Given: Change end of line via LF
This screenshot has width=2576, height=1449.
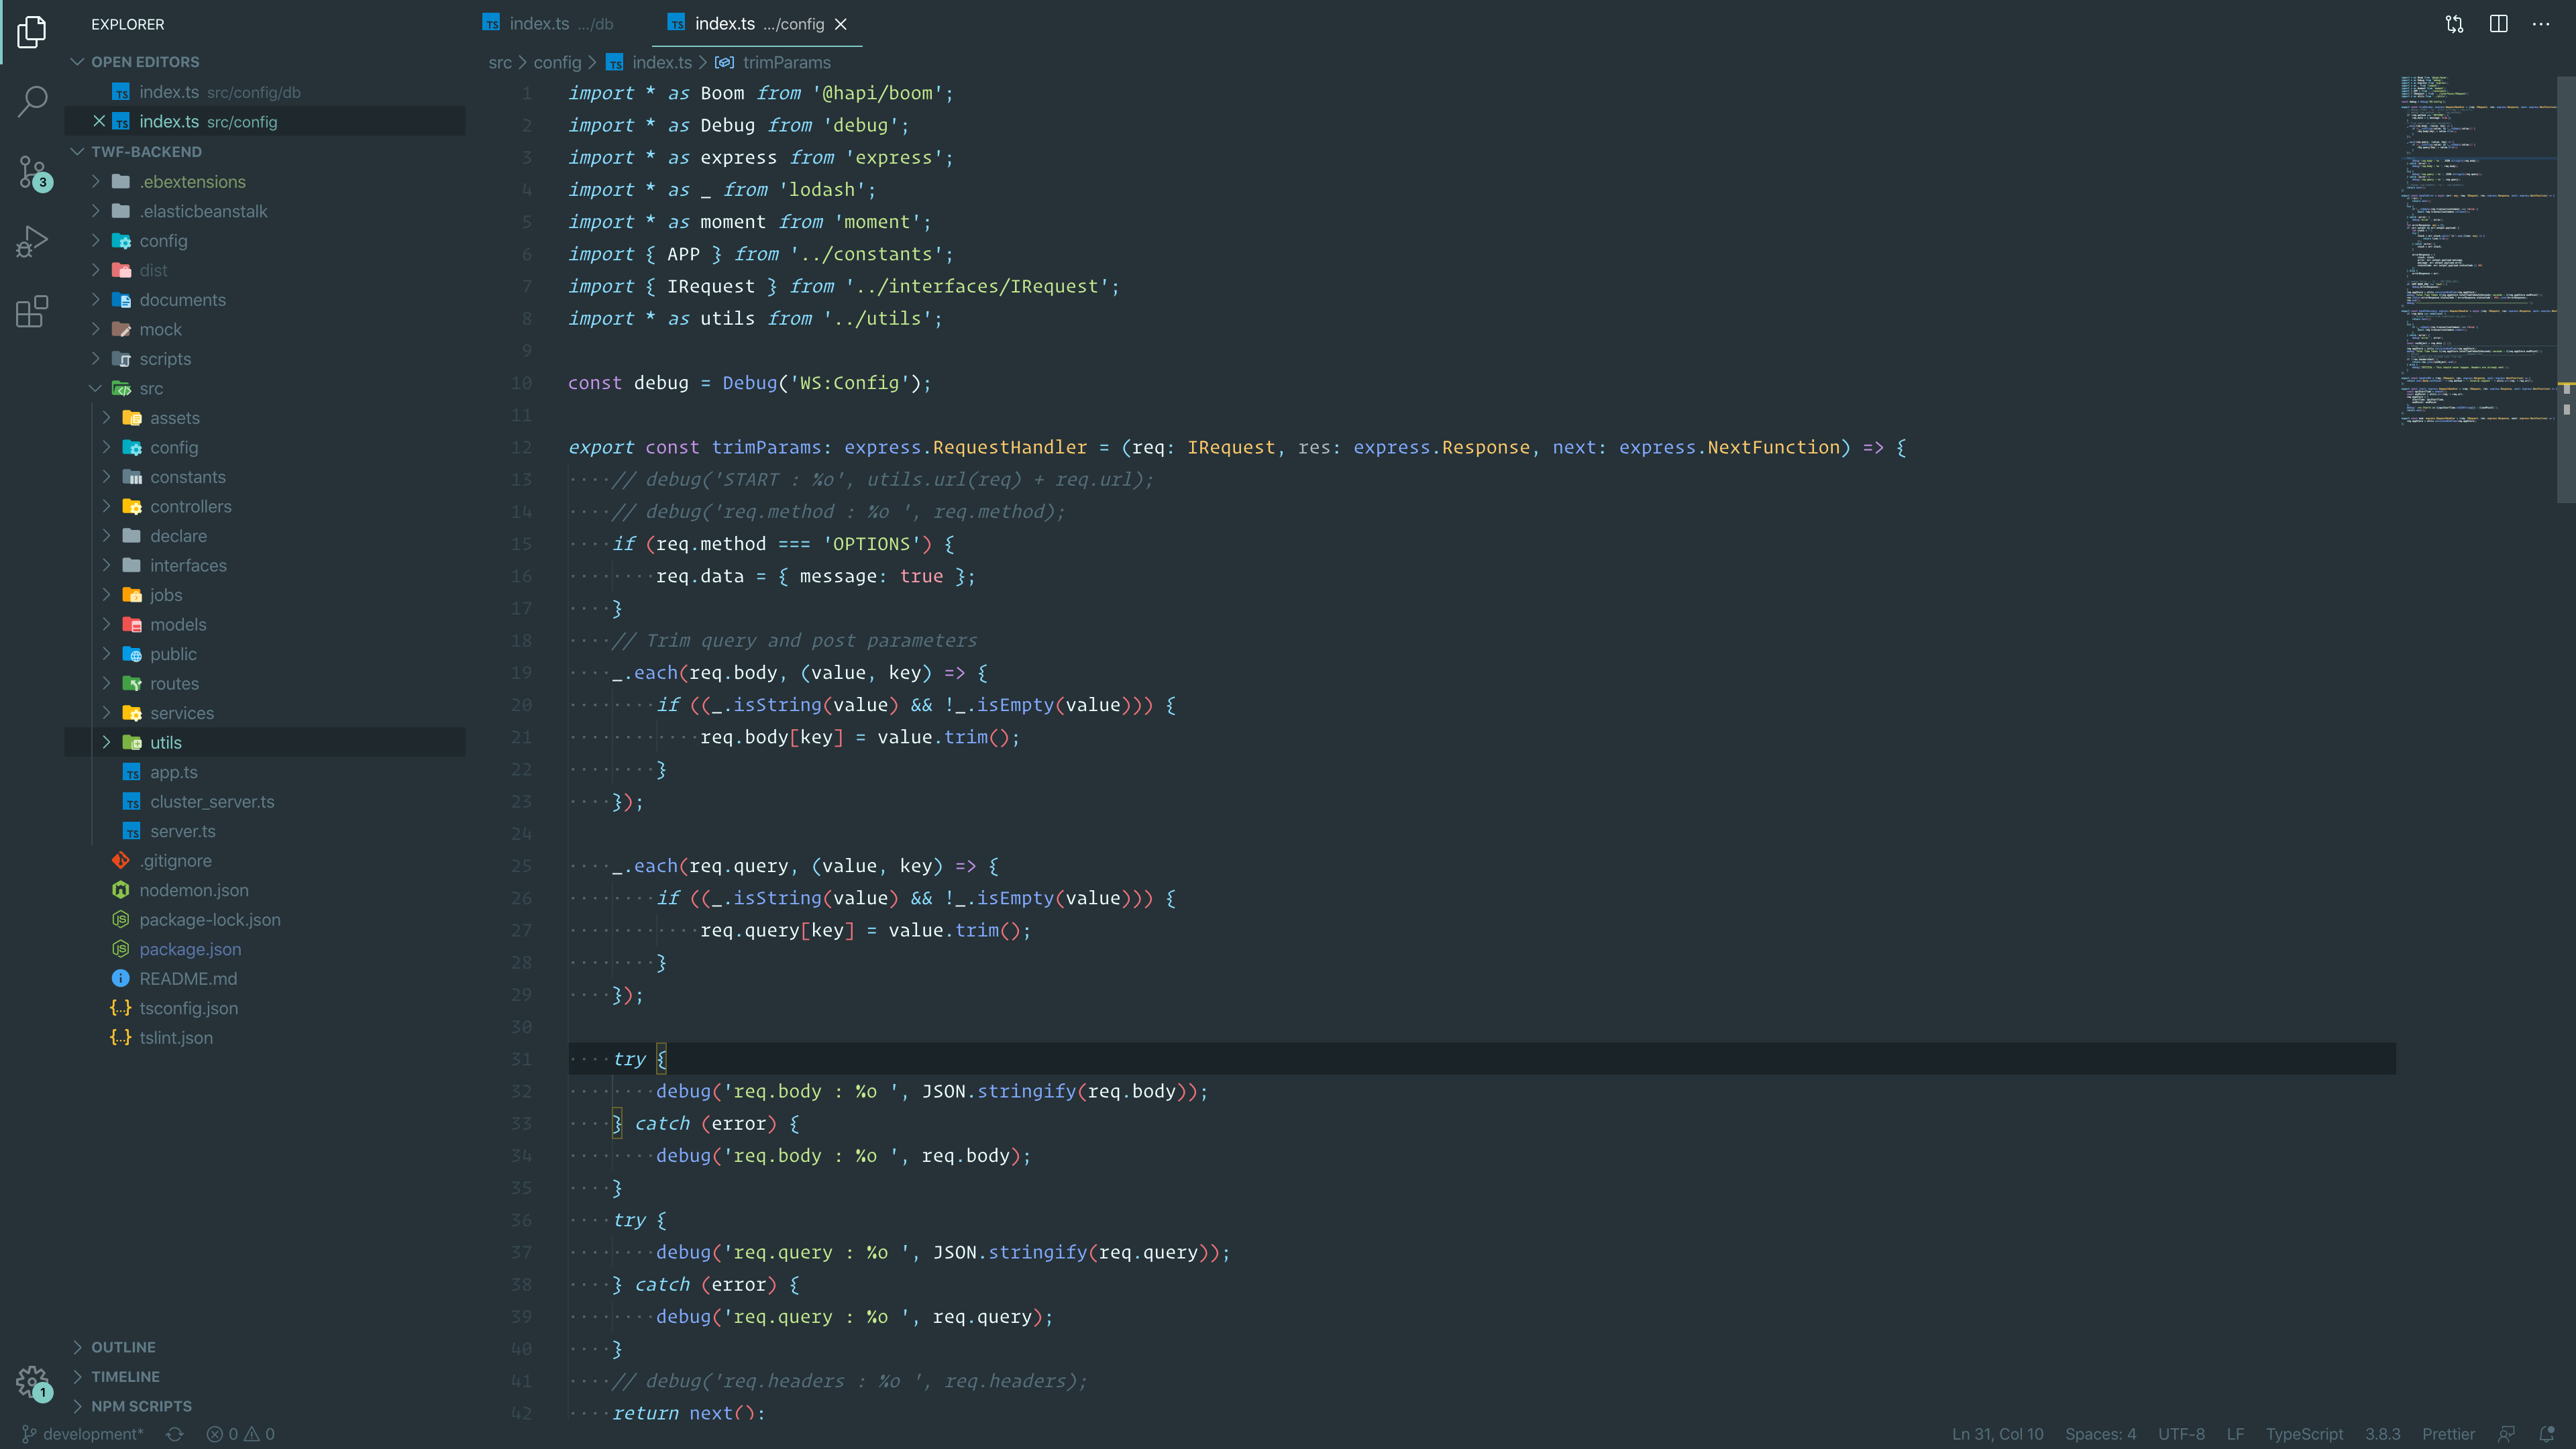Looking at the screenshot, I should [2235, 1434].
